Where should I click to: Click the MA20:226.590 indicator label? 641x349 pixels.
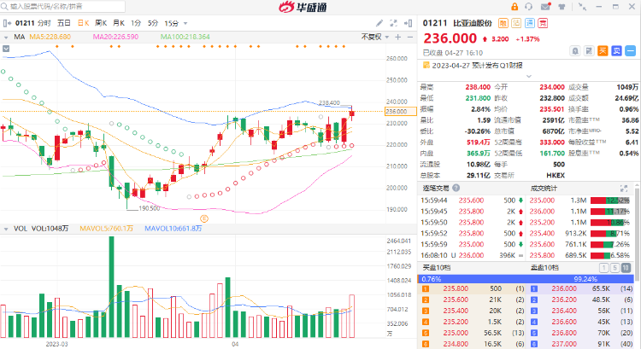point(115,37)
